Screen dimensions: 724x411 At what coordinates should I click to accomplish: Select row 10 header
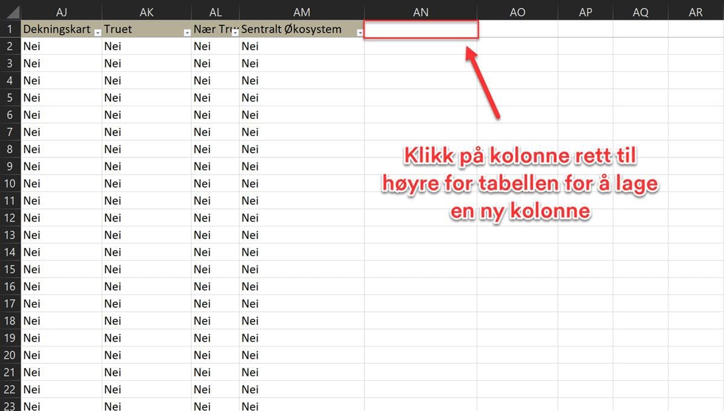pyautogui.click(x=10, y=183)
